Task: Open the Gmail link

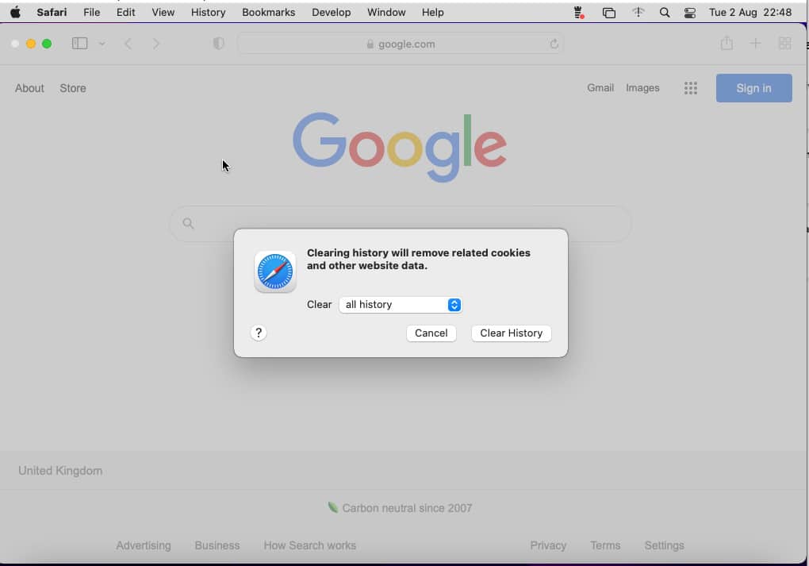Action: (600, 88)
